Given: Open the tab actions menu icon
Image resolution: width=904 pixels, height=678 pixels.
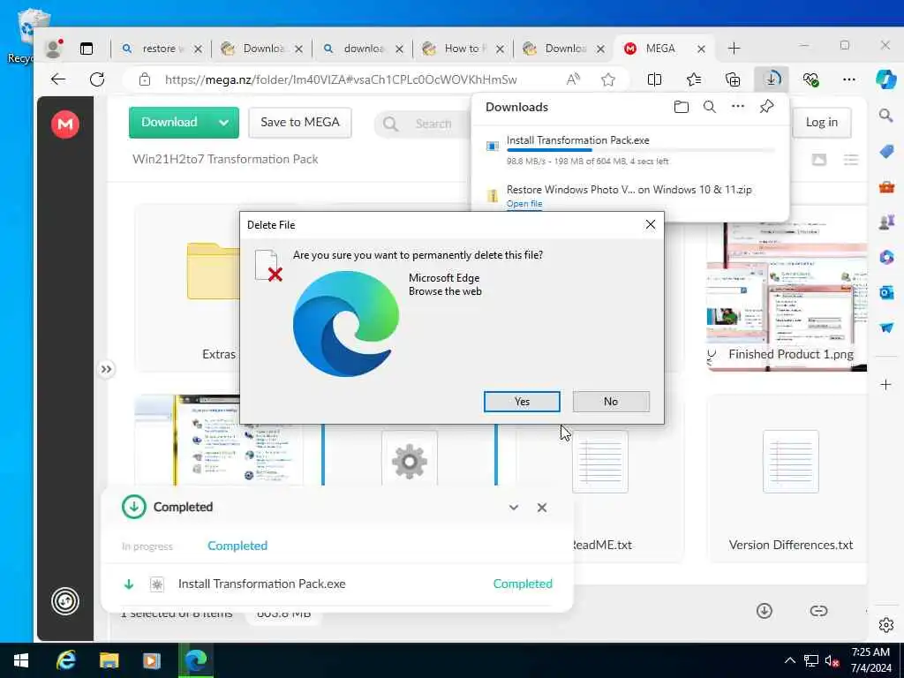Looking at the screenshot, I should [x=87, y=49].
